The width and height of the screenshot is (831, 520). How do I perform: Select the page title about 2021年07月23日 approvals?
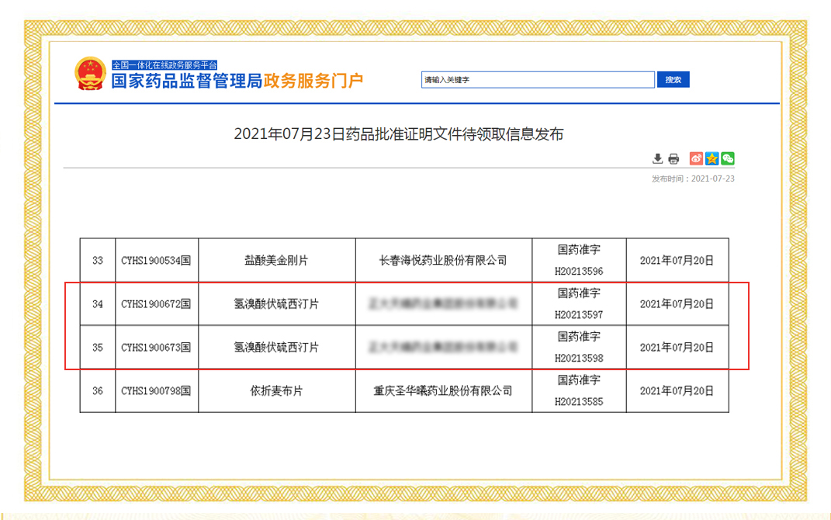coord(398,134)
